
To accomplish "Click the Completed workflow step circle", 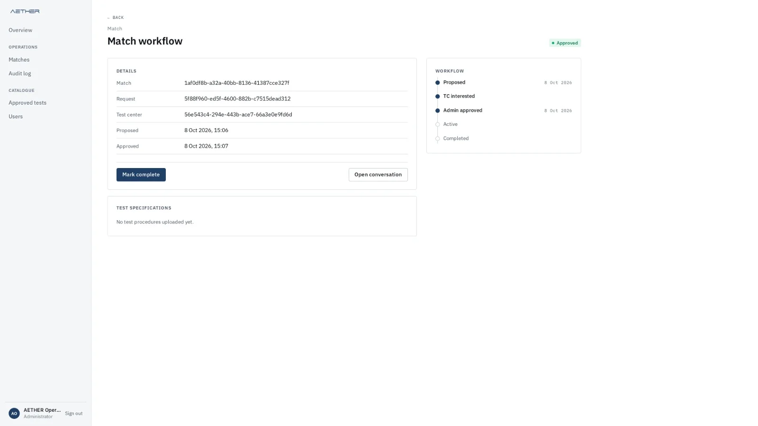I will 437,139.
